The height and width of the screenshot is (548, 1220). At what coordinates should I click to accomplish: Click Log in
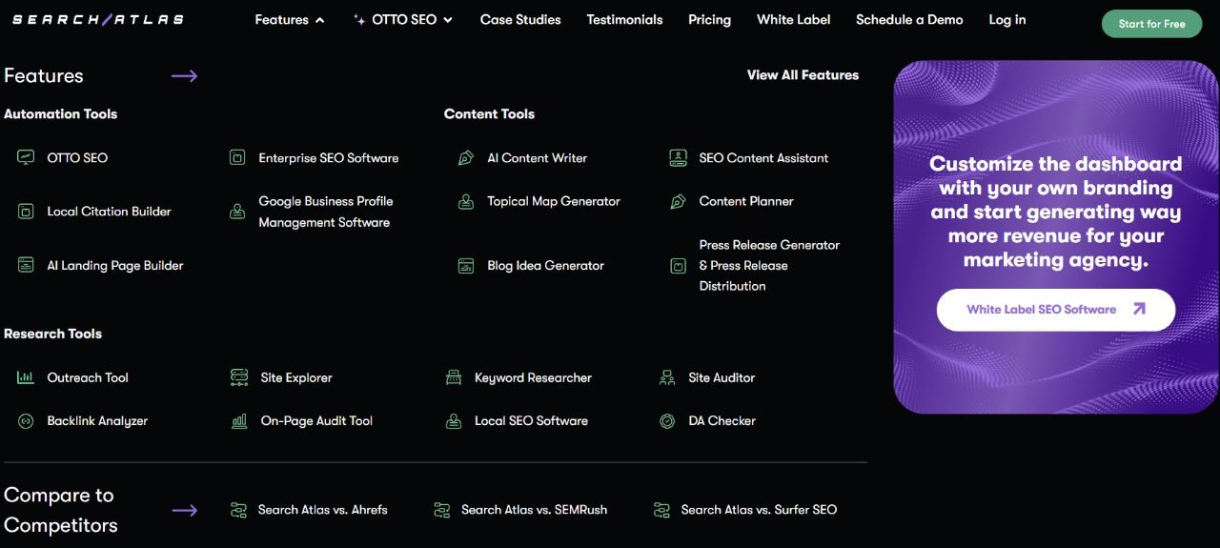tap(1007, 19)
